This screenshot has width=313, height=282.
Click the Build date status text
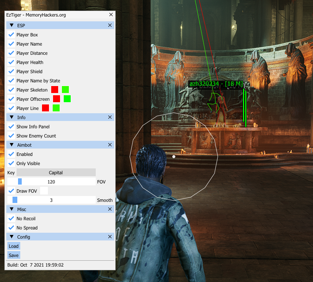click(35, 265)
